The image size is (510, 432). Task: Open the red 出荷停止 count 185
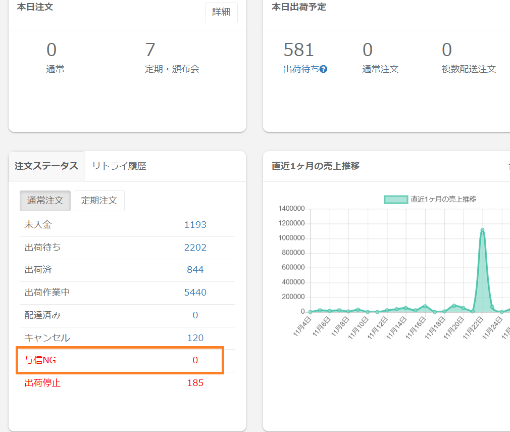point(195,383)
